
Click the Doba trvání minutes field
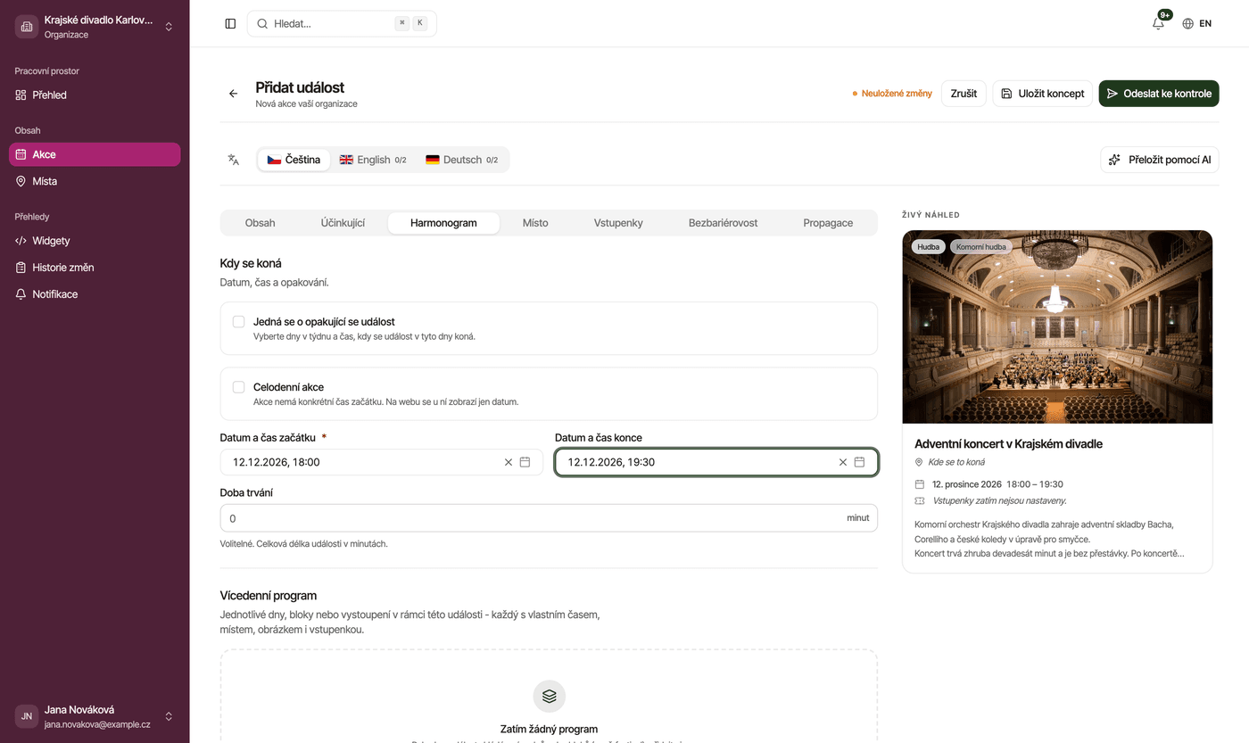click(549, 518)
